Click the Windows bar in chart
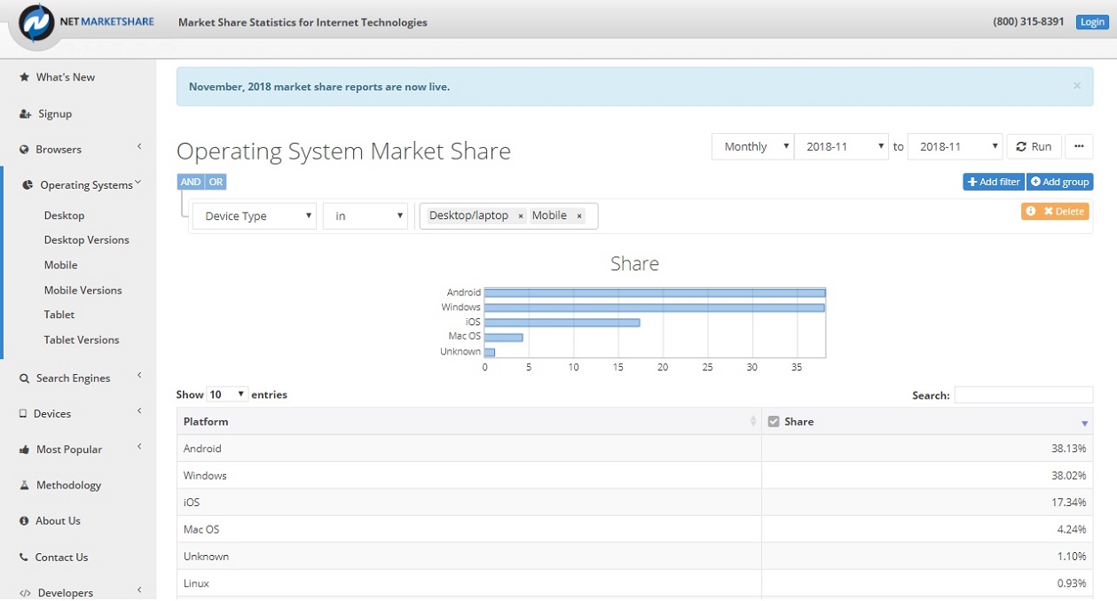 655,308
